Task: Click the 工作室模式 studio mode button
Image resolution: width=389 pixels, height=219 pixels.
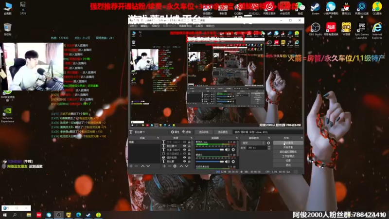Action: (288, 156)
